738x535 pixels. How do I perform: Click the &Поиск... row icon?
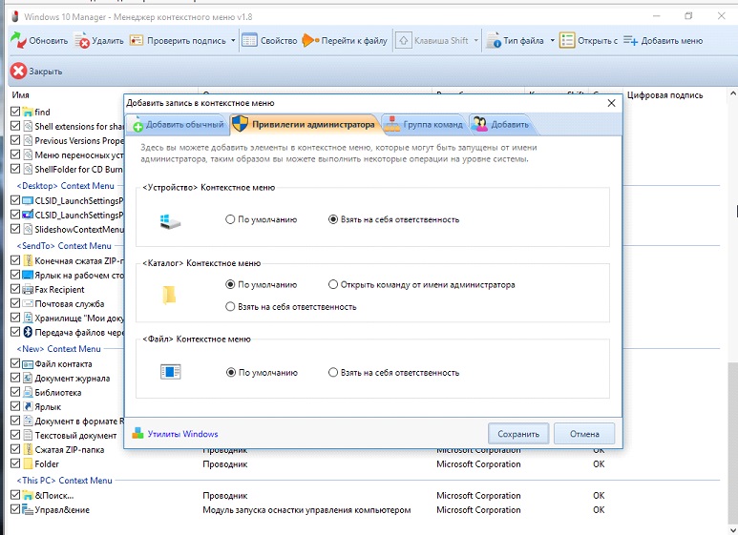28,495
